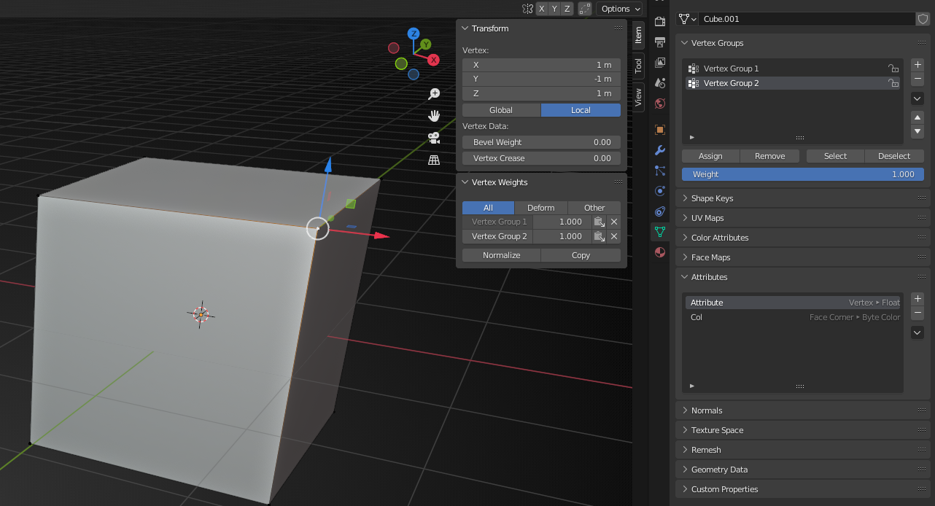Open the Material properties sphere icon
The width and height of the screenshot is (935, 506).
[x=660, y=252]
